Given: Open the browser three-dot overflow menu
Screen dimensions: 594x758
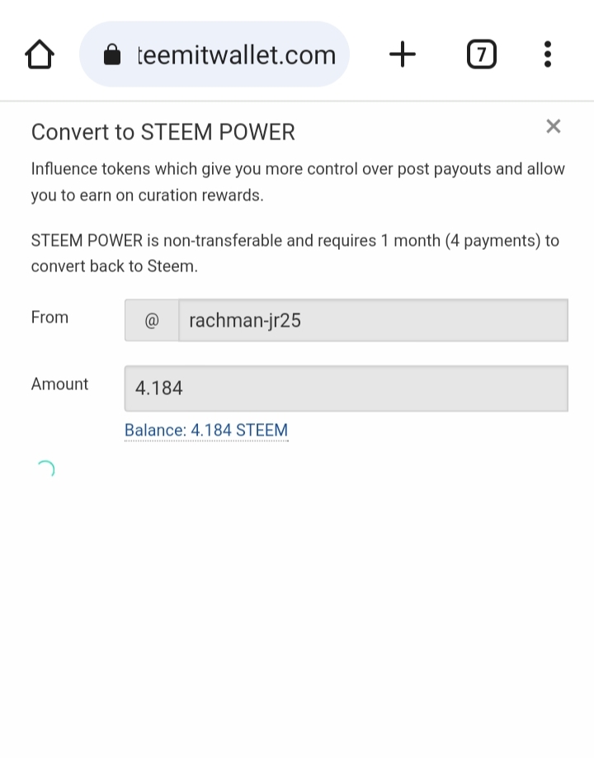Looking at the screenshot, I should tap(547, 55).
